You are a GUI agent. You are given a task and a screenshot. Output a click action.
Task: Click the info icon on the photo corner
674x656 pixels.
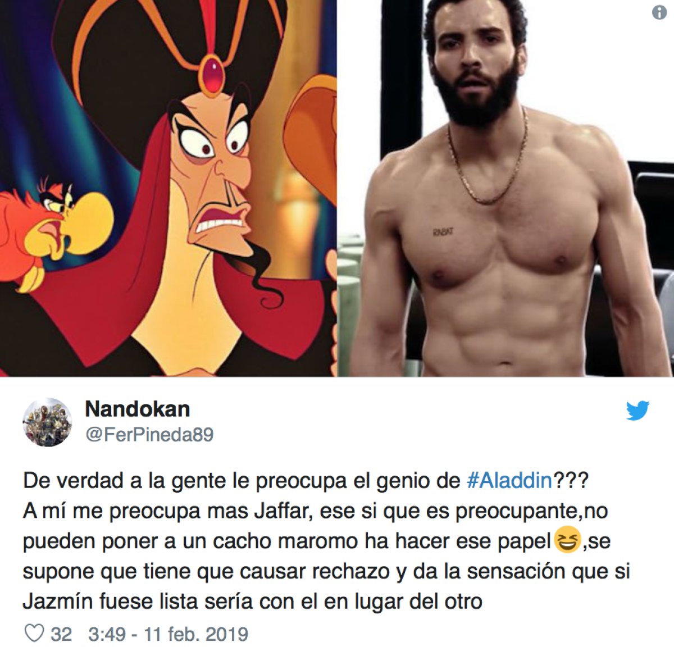tap(659, 12)
